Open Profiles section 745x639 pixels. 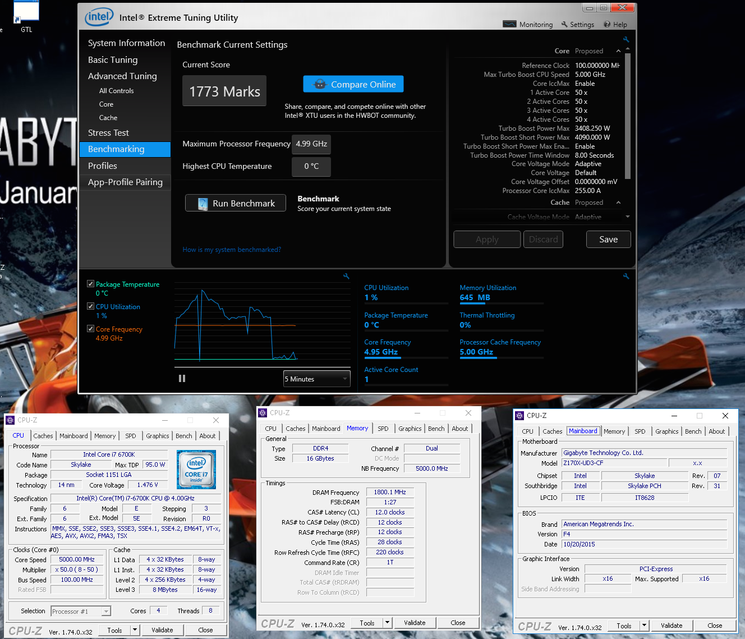(x=103, y=166)
